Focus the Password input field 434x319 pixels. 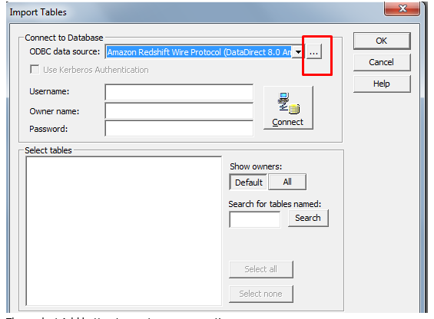(179, 129)
